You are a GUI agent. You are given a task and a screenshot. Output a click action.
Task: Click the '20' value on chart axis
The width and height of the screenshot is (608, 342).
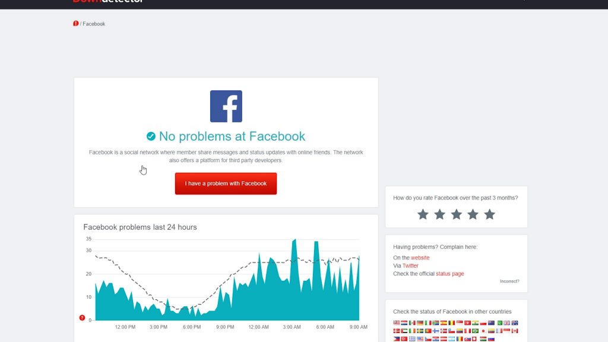(88, 274)
